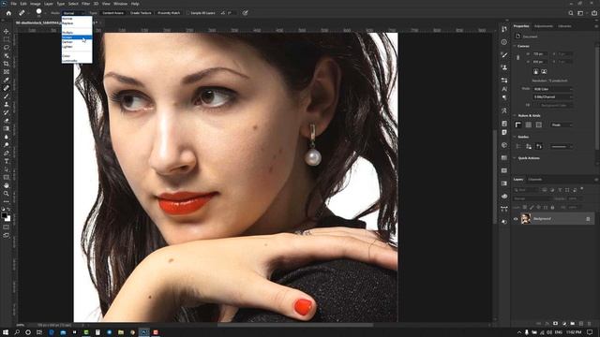The height and width of the screenshot is (337, 600).
Task: Switch to the Libraries tab
Action: click(x=564, y=26)
